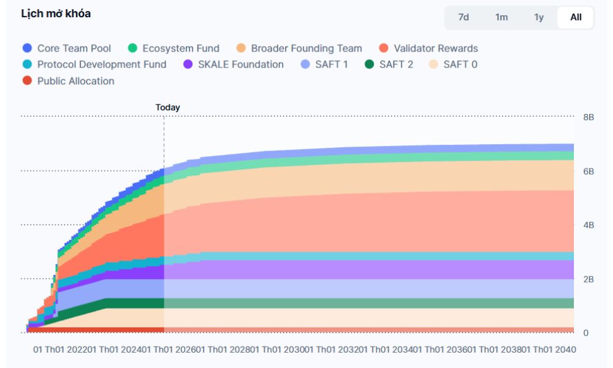Toggle SAFT 1 series label in legend

[x=330, y=64]
